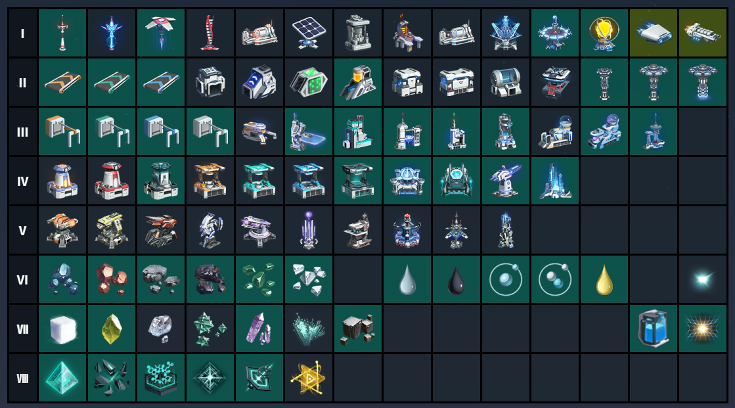The height and width of the screenshot is (408, 735).
Task: Click the red-topped smelter in row IV
Action: click(112, 181)
